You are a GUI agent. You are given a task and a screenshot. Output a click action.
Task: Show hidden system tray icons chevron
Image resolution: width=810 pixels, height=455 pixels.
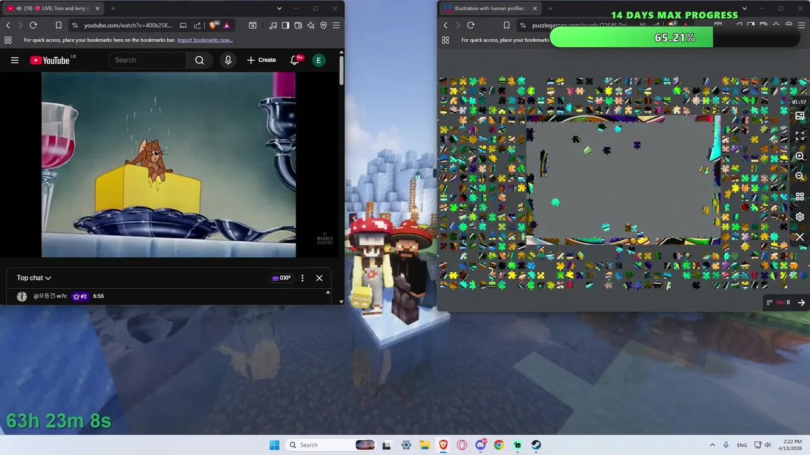coord(712,445)
